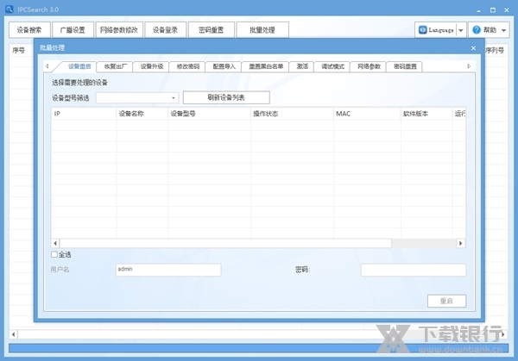Maximize the IPCSearch 3.0 window

(x=493, y=10)
